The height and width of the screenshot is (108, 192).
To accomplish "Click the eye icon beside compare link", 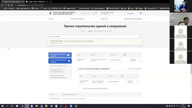I will pyautogui.click(x=140, y=69).
